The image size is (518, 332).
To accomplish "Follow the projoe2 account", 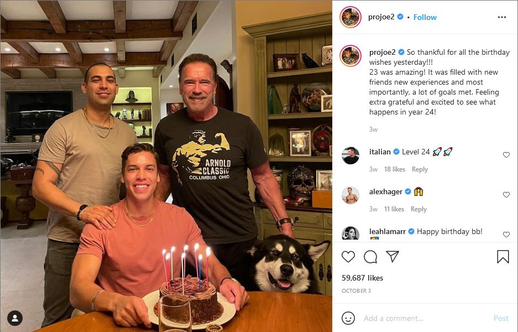I will [x=425, y=17].
